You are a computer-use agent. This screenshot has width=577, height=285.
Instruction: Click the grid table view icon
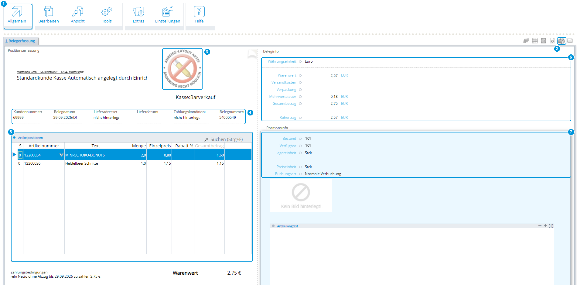coord(535,40)
